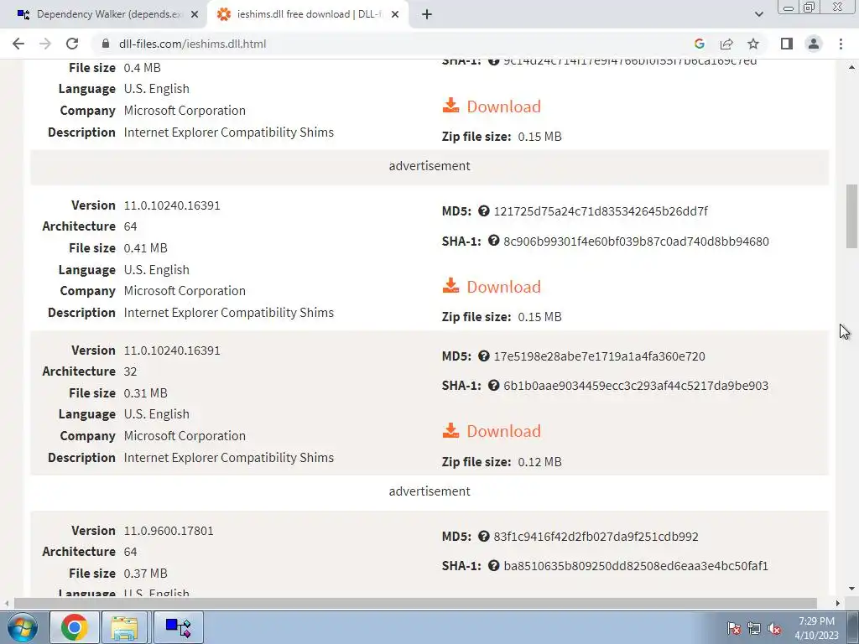Open Dependency Walker from the taskbar
The image size is (859, 644).
(178, 627)
